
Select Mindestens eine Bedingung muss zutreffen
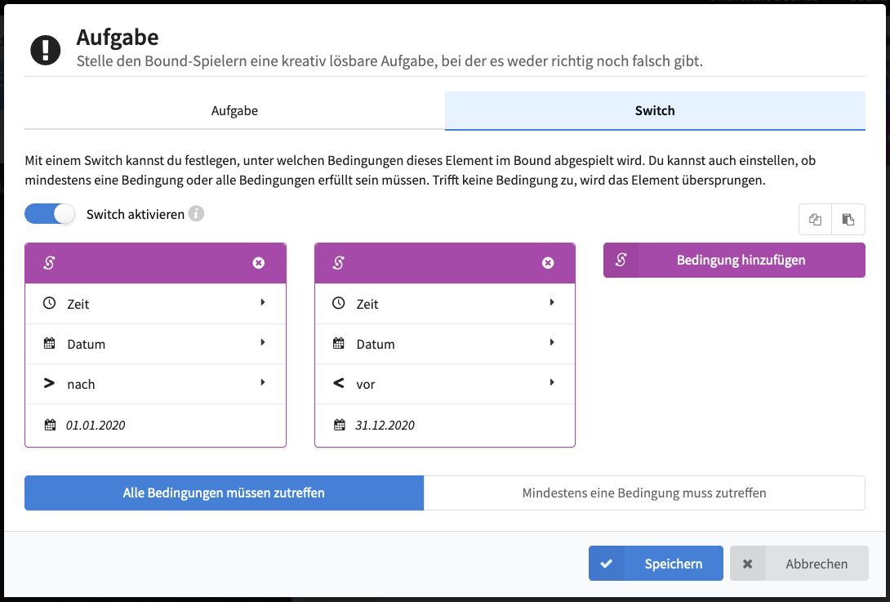click(x=644, y=493)
